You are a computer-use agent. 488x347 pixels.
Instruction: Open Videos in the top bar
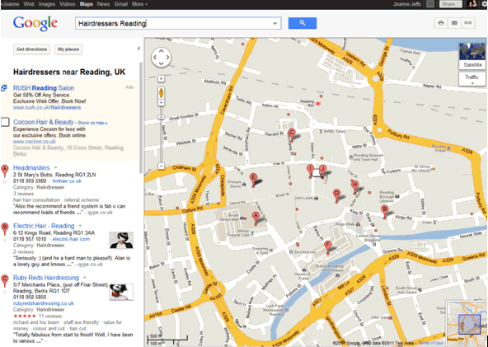tap(68, 4)
